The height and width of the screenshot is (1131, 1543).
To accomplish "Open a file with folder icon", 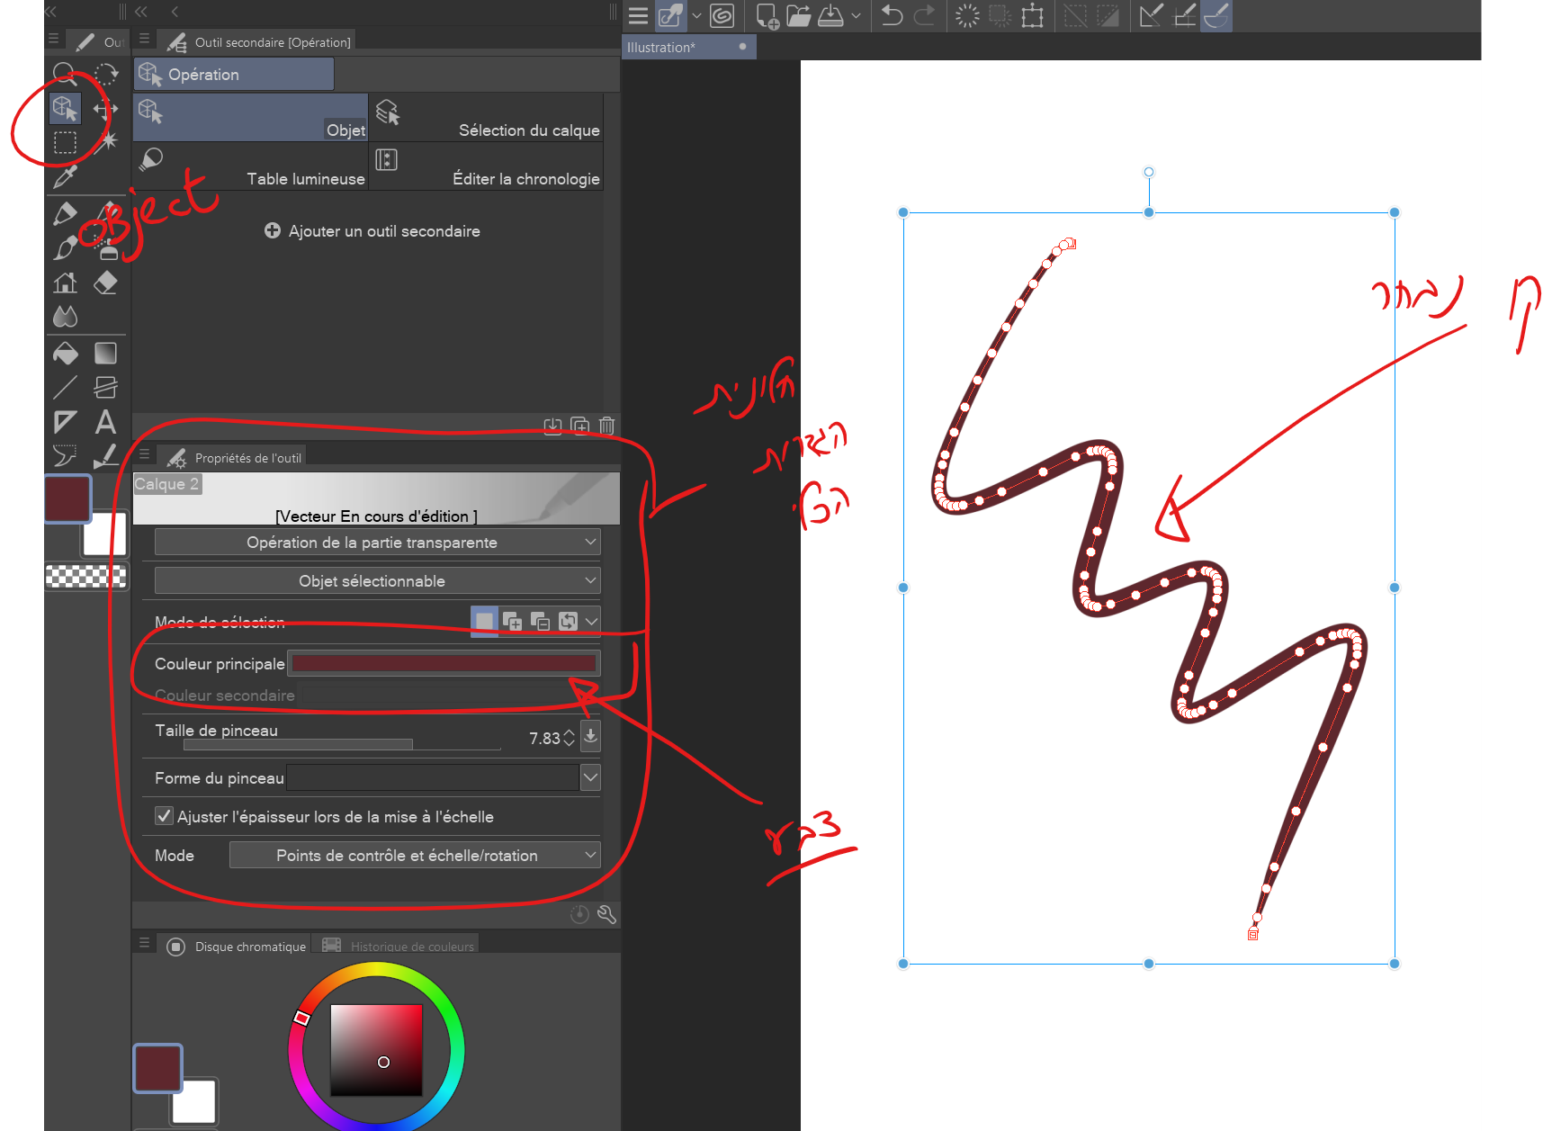I will pyautogui.click(x=799, y=15).
